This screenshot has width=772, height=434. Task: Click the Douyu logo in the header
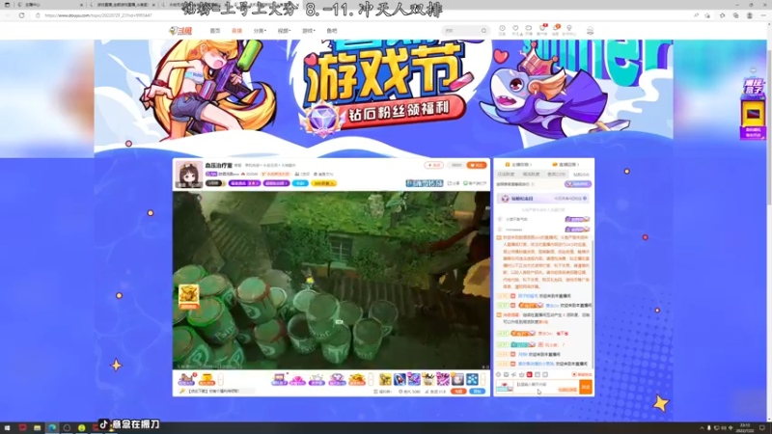(180, 31)
